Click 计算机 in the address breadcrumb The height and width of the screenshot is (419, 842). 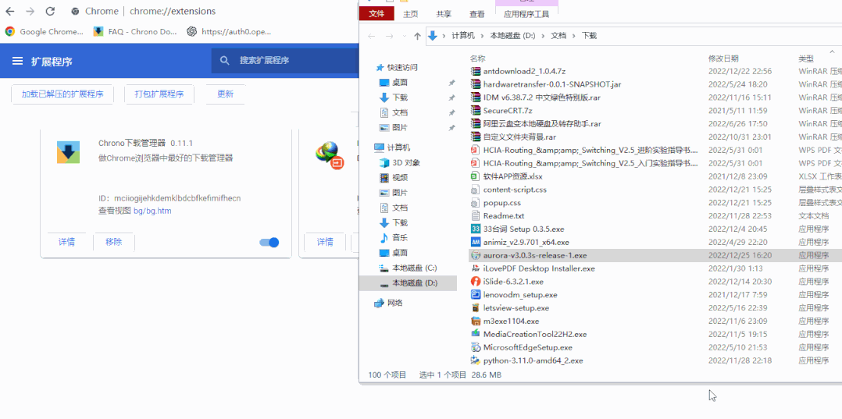click(463, 36)
